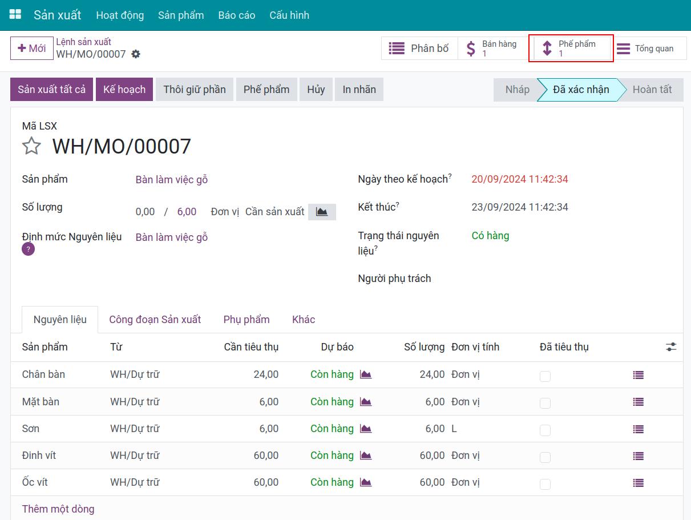Tick Đã tiêu thụ checkbox for Chân bàn
The height and width of the screenshot is (520, 691).
pos(545,376)
